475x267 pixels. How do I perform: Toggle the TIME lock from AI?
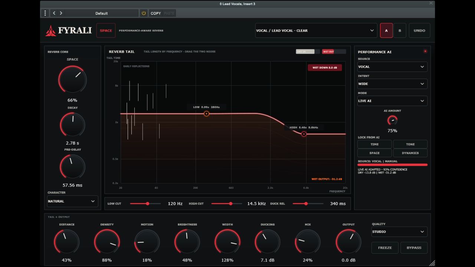pos(374,144)
